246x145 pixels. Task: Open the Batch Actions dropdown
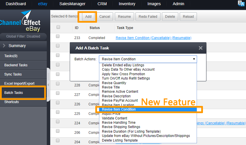[x=148, y=59]
